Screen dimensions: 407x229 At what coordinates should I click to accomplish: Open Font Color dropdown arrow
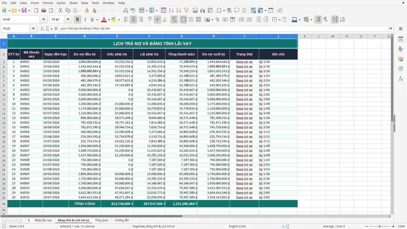click(109, 20)
